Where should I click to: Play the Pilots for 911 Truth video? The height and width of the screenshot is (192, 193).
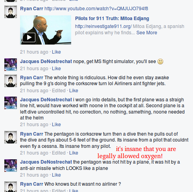coord(29,37)
